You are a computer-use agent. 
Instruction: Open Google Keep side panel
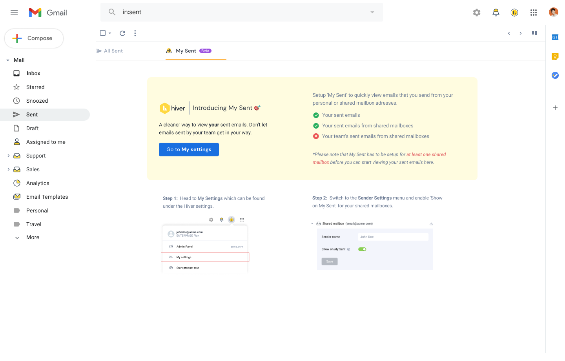click(555, 56)
